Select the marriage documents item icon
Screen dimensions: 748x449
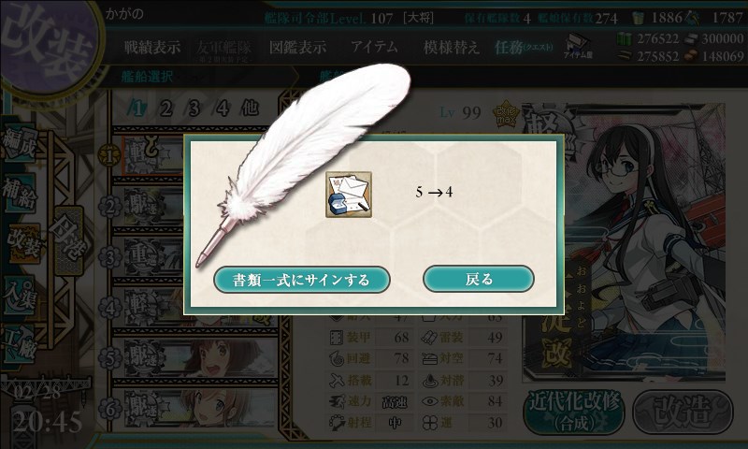click(349, 195)
